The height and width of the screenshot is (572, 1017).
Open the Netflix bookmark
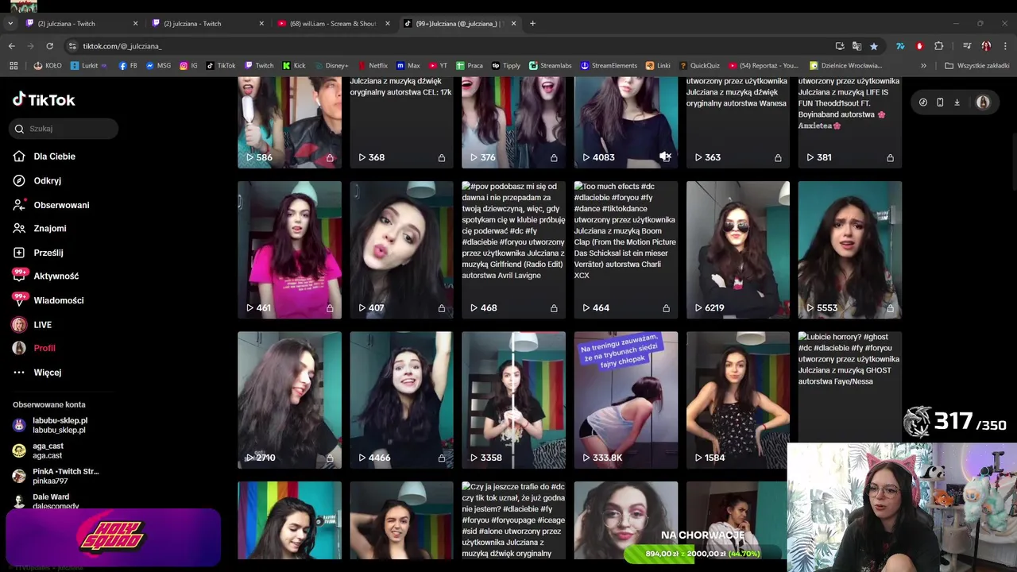click(373, 66)
